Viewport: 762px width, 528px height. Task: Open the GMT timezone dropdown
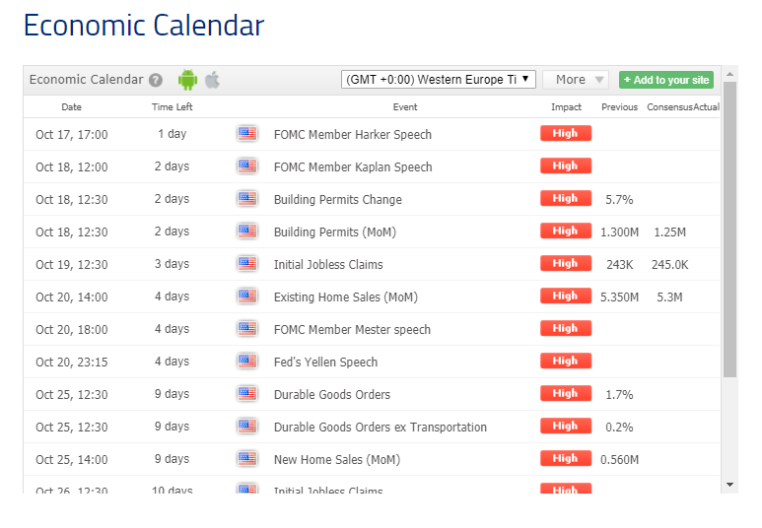[438, 80]
